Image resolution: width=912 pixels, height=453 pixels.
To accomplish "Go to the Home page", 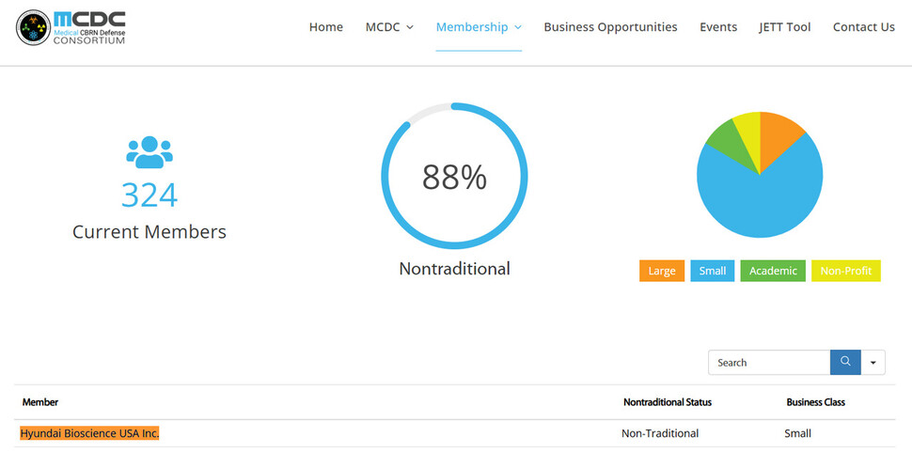I will click(325, 27).
